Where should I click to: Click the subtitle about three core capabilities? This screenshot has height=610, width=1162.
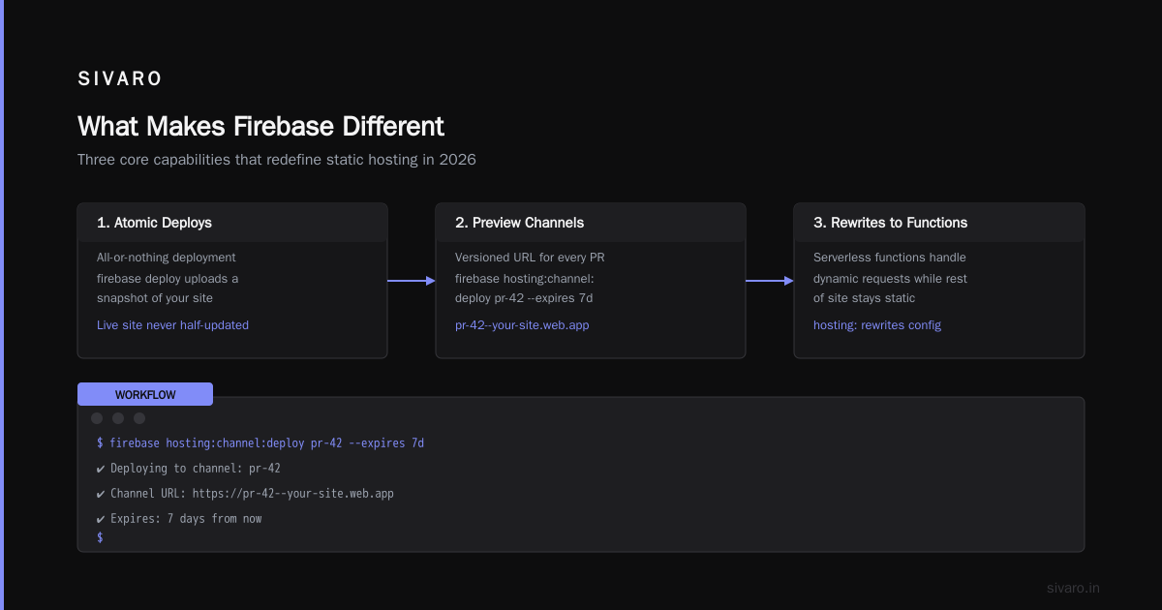pos(277,160)
